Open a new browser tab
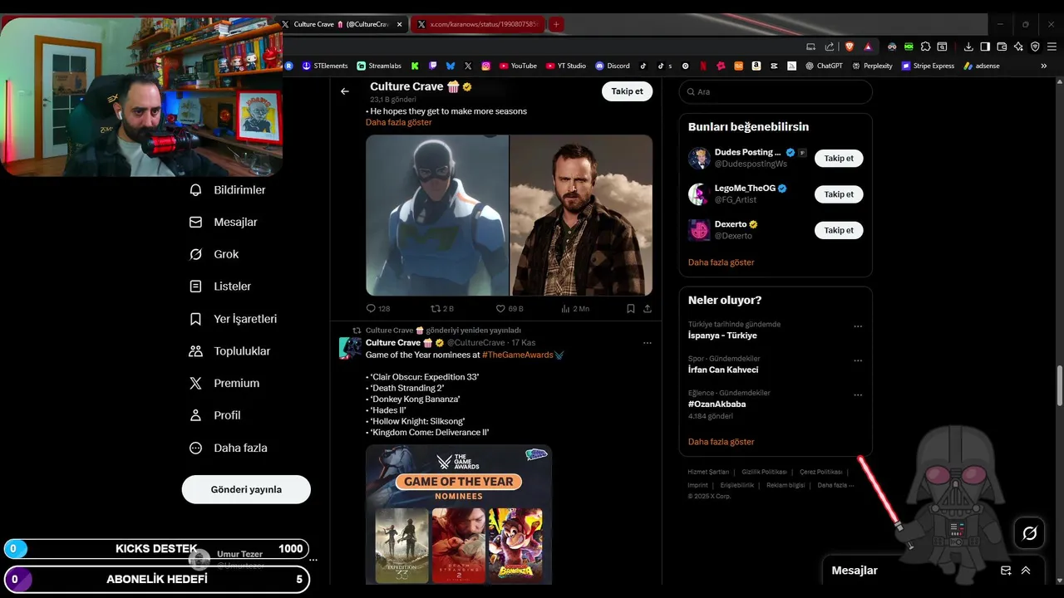The width and height of the screenshot is (1064, 598). click(x=556, y=24)
